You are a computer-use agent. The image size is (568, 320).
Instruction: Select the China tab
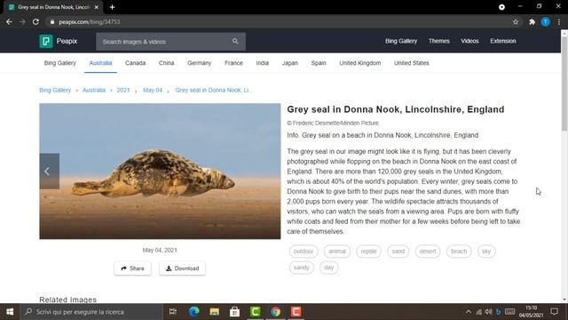click(166, 63)
